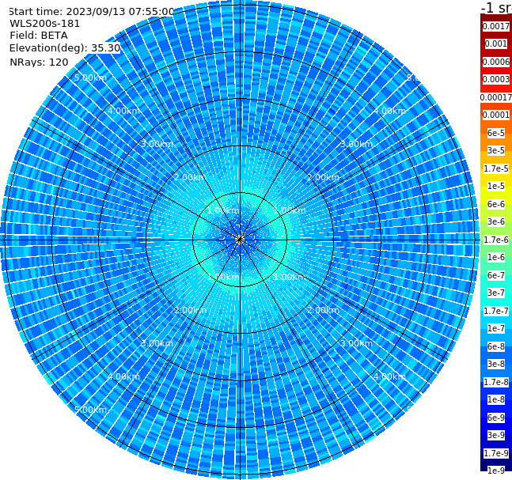Click the 1.7e-5 colorbar label

pyautogui.click(x=496, y=168)
